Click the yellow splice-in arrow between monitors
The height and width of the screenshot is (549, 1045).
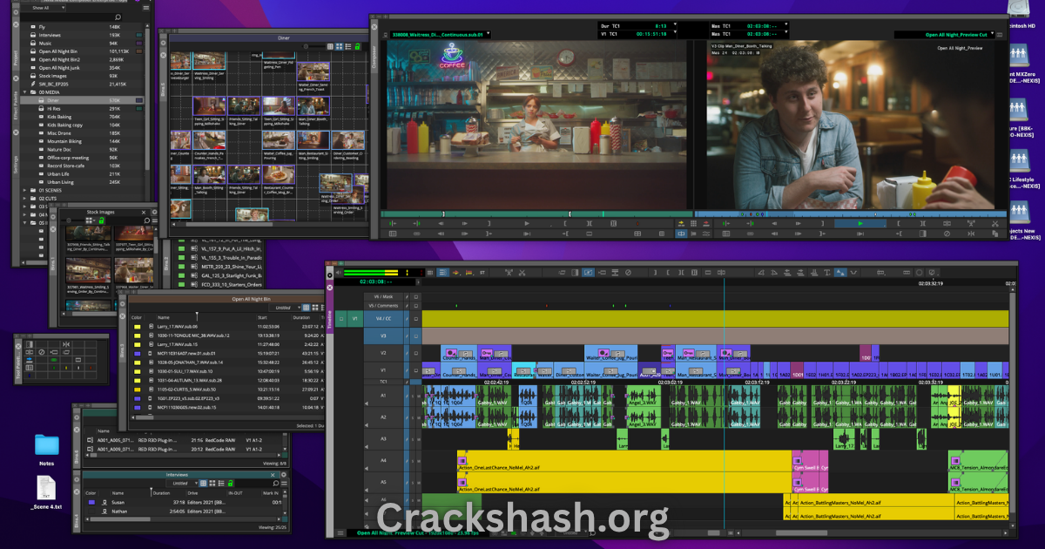tap(681, 223)
